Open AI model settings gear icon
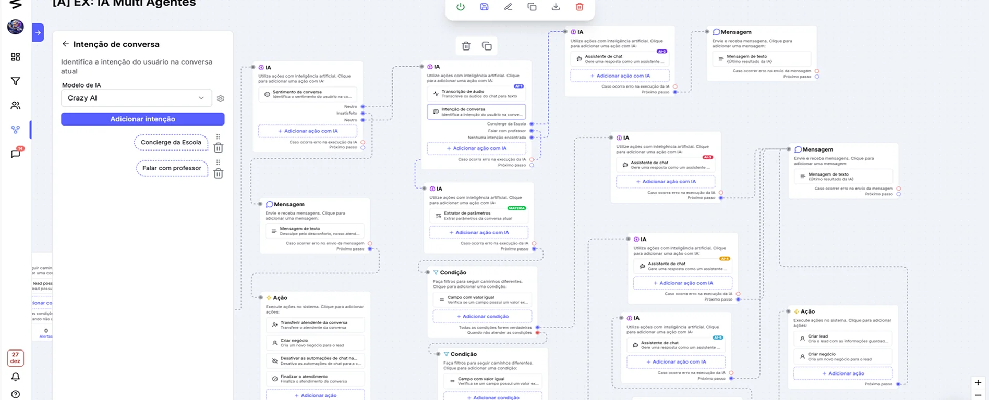The width and height of the screenshot is (989, 400). click(221, 98)
